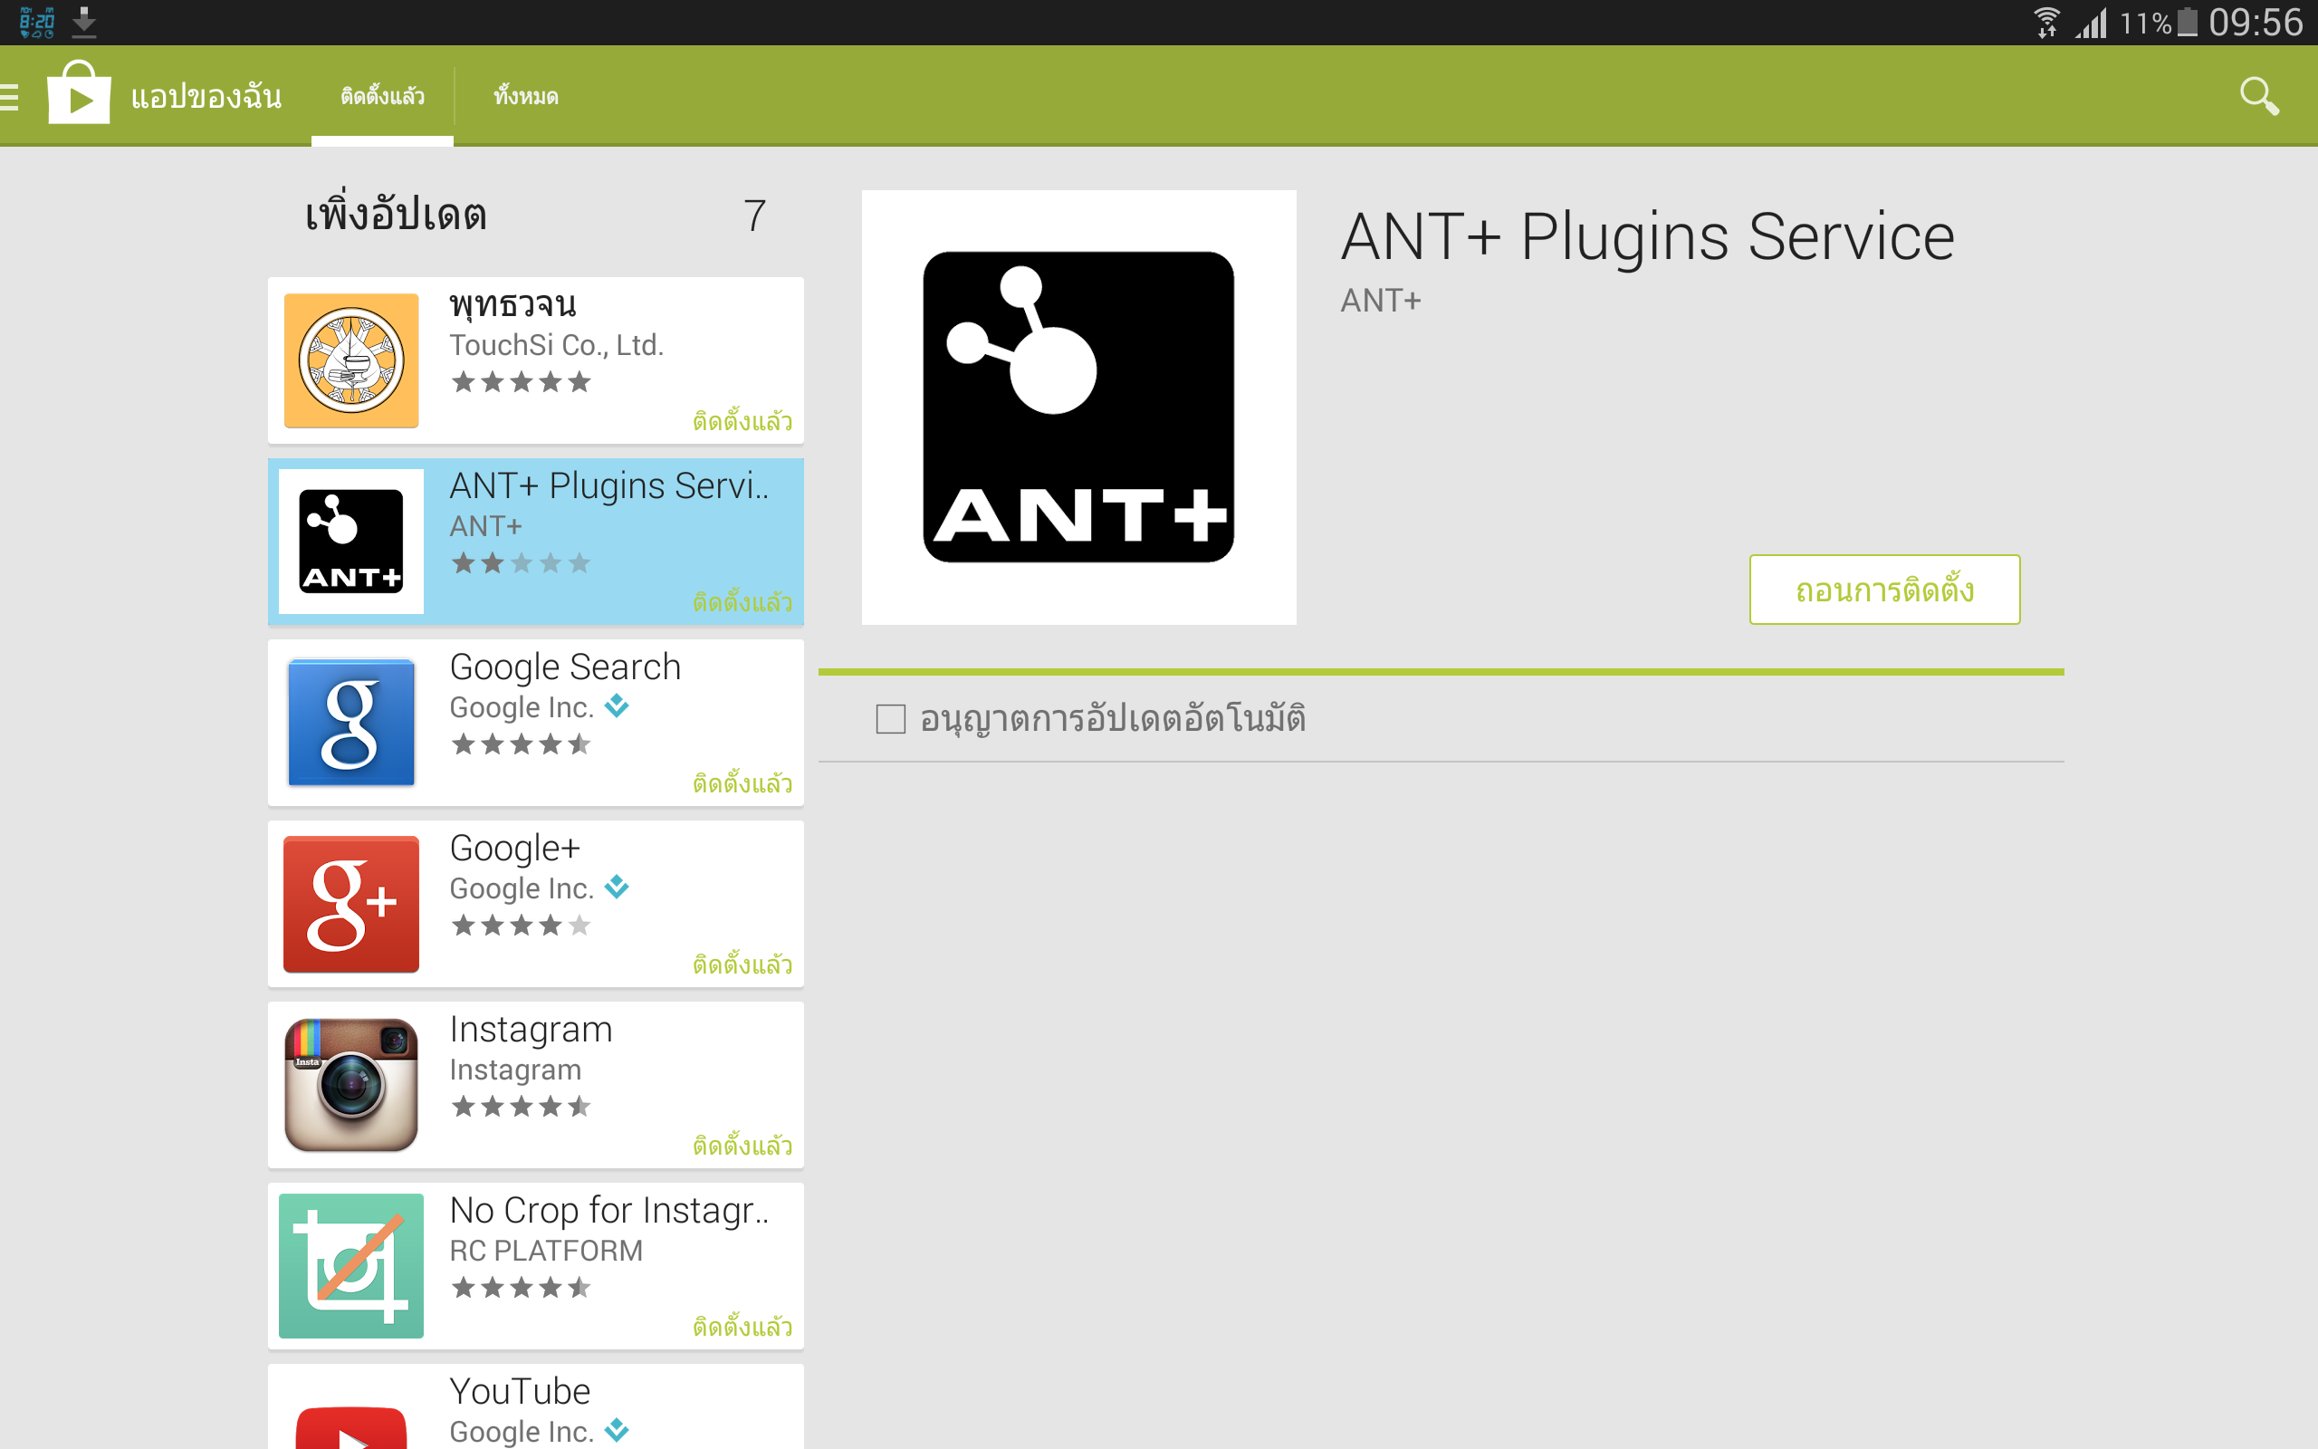Select the YouTube title in list
Screen dimensions: 2318x1449
coord(520,1392)
